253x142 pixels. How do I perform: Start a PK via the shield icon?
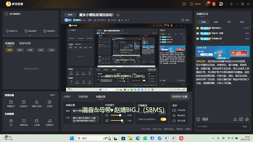11,121
